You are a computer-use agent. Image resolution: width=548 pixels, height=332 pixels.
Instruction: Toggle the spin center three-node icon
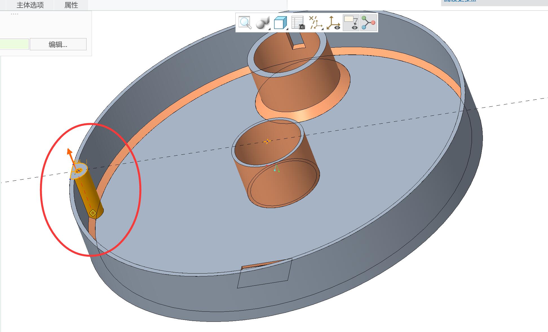pyautogui.click(x=368, y=23)
